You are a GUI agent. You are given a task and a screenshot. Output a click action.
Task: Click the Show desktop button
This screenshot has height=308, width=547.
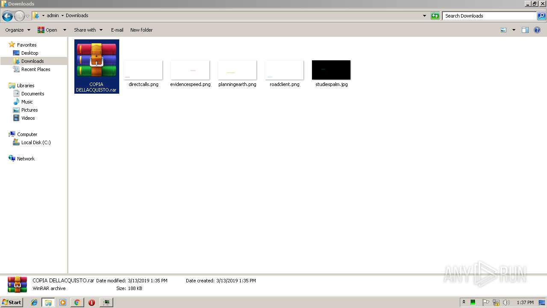542,302
